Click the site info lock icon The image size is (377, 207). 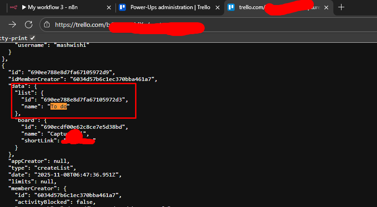click(x=47, y=25)
